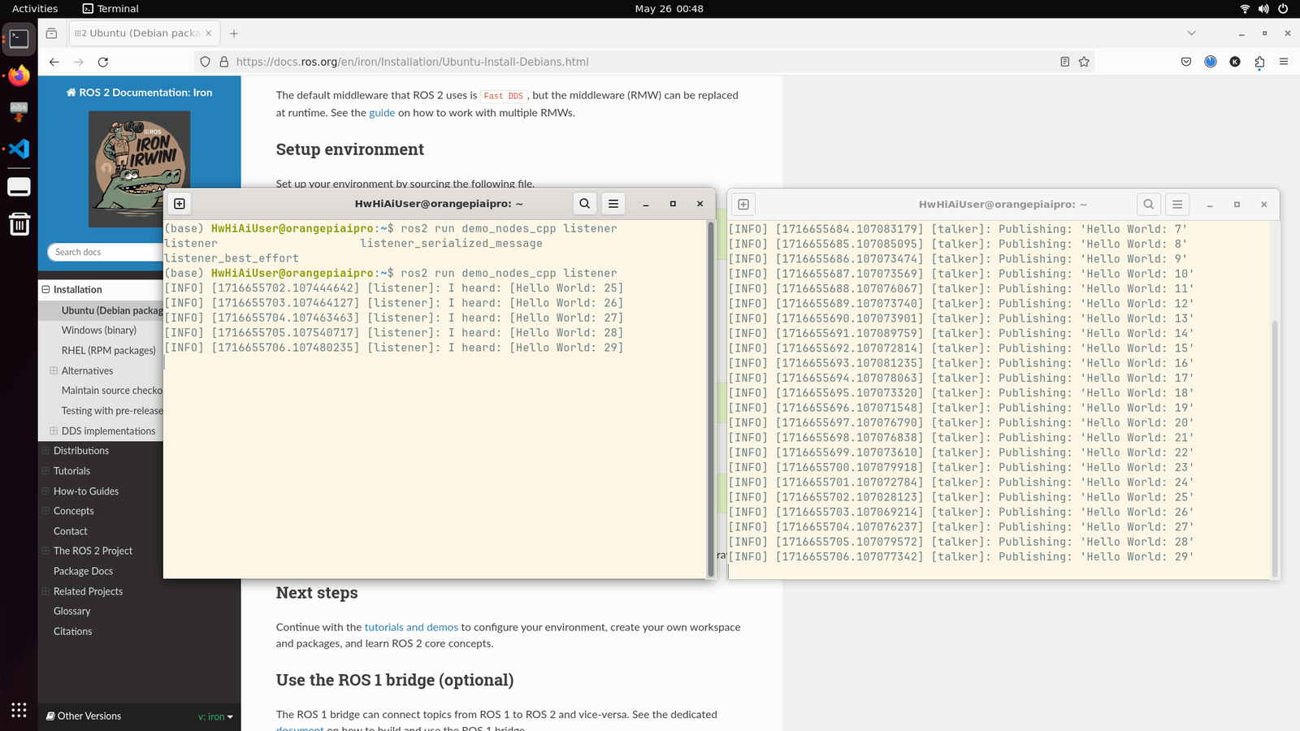Open Pocket save icon in Firefox toolbar

[1186, 62]
